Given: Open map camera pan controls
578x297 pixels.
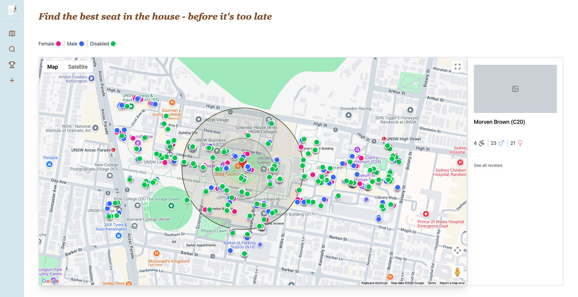Looking at the screenshot, I should point(458,250).
